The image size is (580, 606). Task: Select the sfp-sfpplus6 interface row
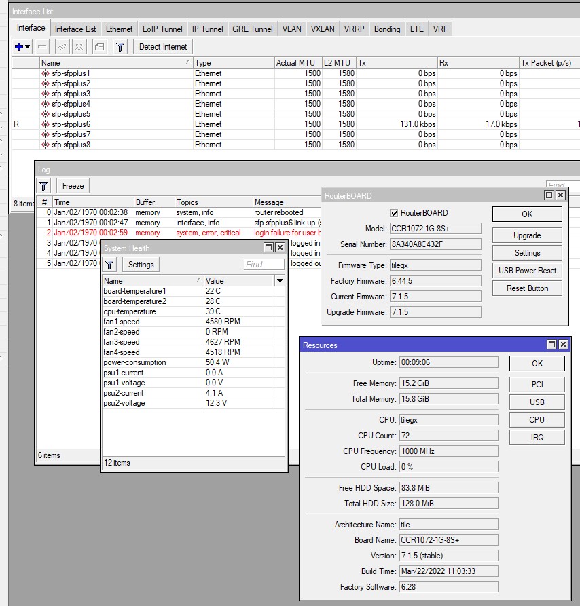71,124
